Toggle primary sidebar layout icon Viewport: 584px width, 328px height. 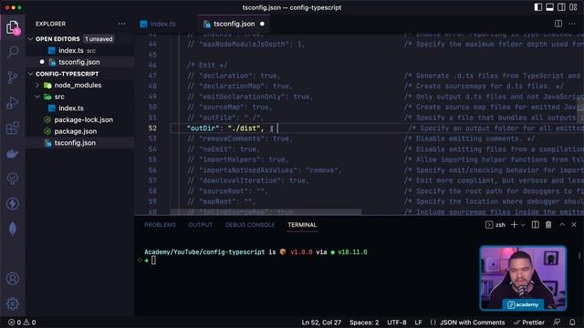coord(537,7)
